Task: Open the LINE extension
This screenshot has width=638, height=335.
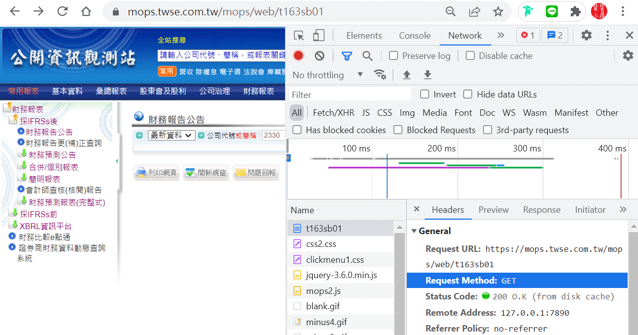Action: [552, 11]
